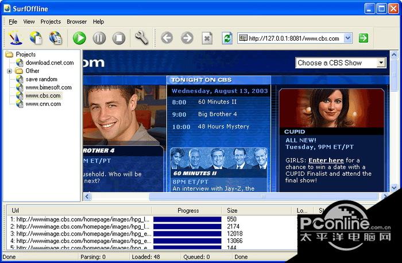This screenshot has width=402, height=263.
Task: Click progress bar of row 3
Action: [187, 234]
